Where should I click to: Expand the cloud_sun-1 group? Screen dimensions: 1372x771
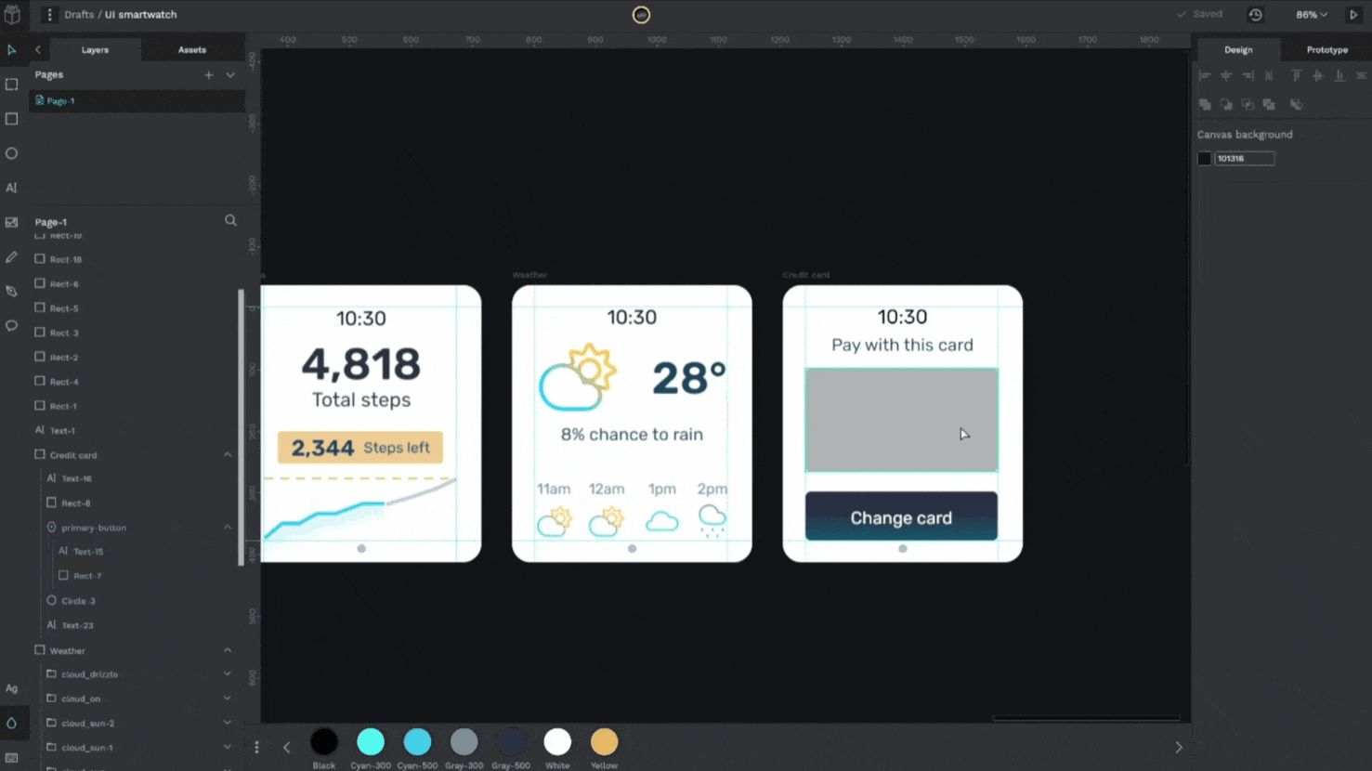coord(228,747)
